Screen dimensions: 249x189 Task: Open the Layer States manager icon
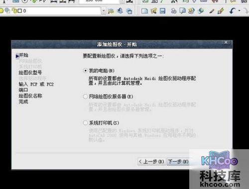pyautogui.click(x=129, y=11)
